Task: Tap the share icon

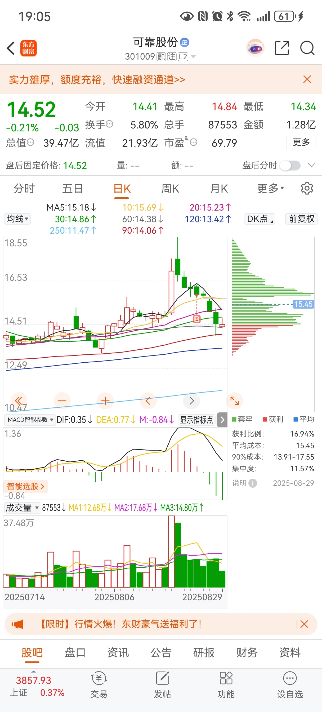Action: [x=282, y=48]
